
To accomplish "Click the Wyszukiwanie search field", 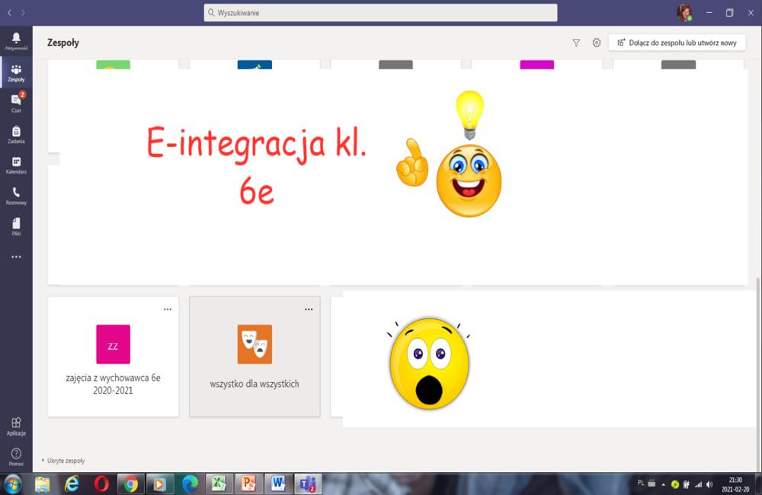I will (x=381, y=13).
